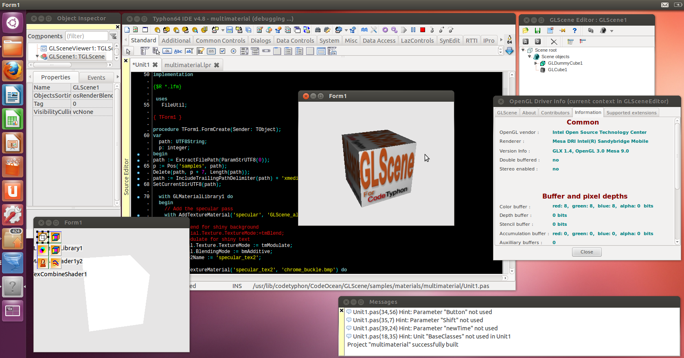Open Supported extensions tab in driver info
Image resolution: width=684 pixels, height=358 pixels.
(x=631, y=113)
